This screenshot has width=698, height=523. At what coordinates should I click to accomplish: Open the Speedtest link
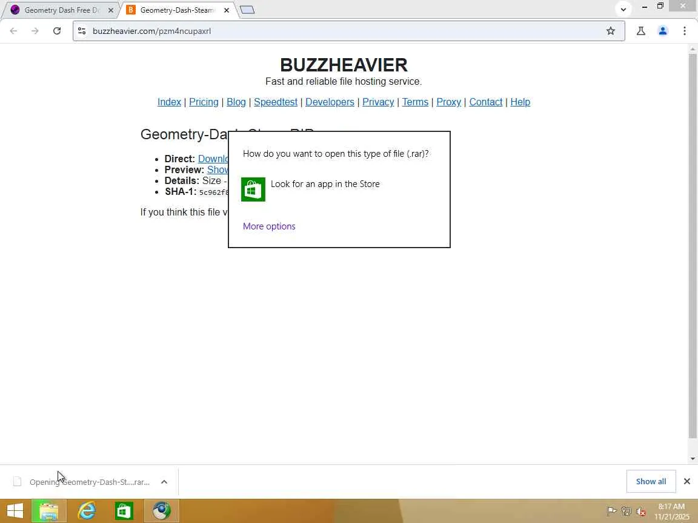pyautogui.click(x=276, y=102)
